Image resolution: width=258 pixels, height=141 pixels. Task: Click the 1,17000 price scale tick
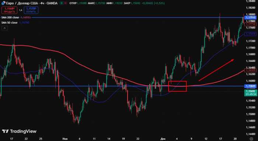point(251,47)
